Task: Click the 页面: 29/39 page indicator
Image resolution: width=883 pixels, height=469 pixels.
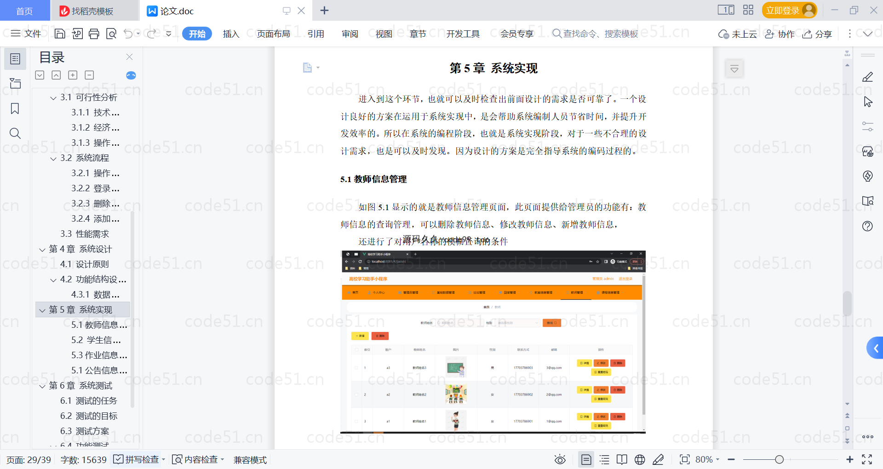Action: click(x=29, y=459)
